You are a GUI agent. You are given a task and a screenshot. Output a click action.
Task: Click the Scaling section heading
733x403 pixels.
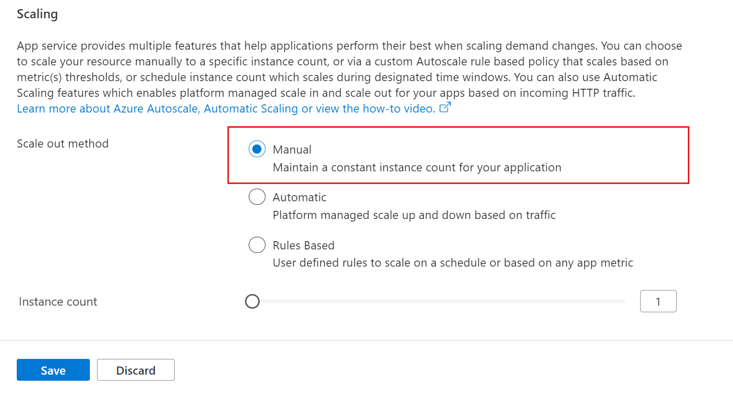(37, 14)
